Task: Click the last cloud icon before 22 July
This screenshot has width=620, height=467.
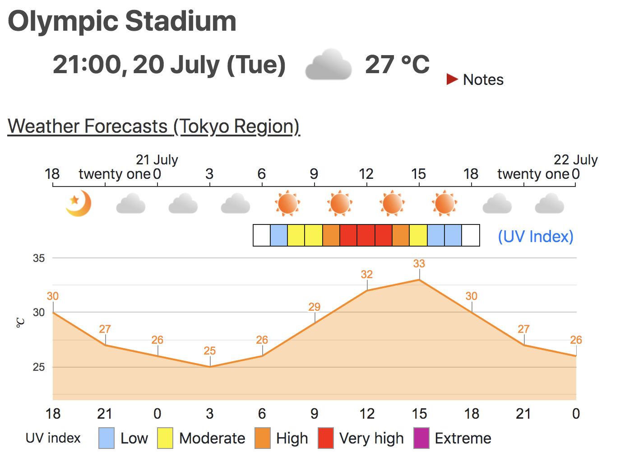Action: point(549,204)
